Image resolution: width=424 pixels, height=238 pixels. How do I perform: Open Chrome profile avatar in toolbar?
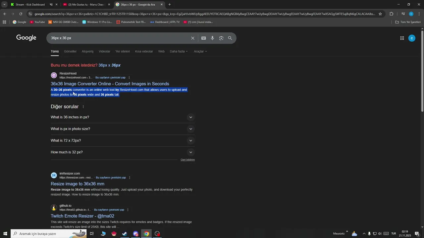(411, 14)
